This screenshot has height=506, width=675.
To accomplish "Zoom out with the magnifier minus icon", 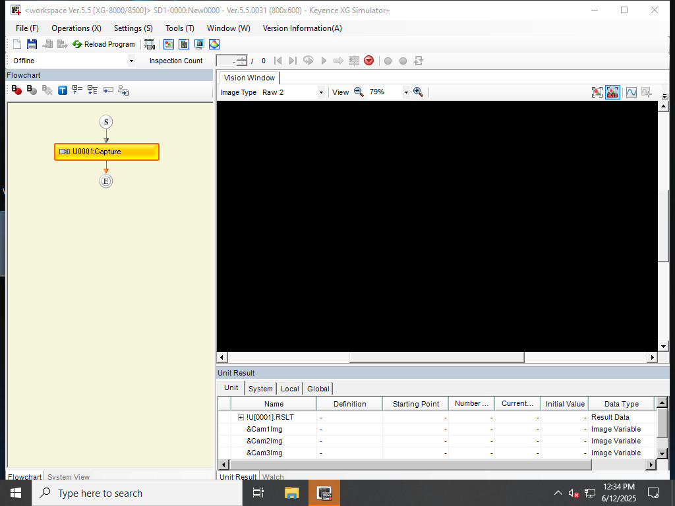I will click(x=359, y=92).
